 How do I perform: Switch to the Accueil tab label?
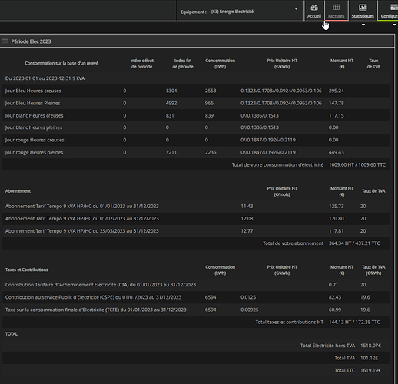click(314, 16)
